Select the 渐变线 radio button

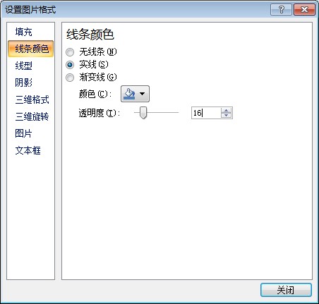pos(70,78)
